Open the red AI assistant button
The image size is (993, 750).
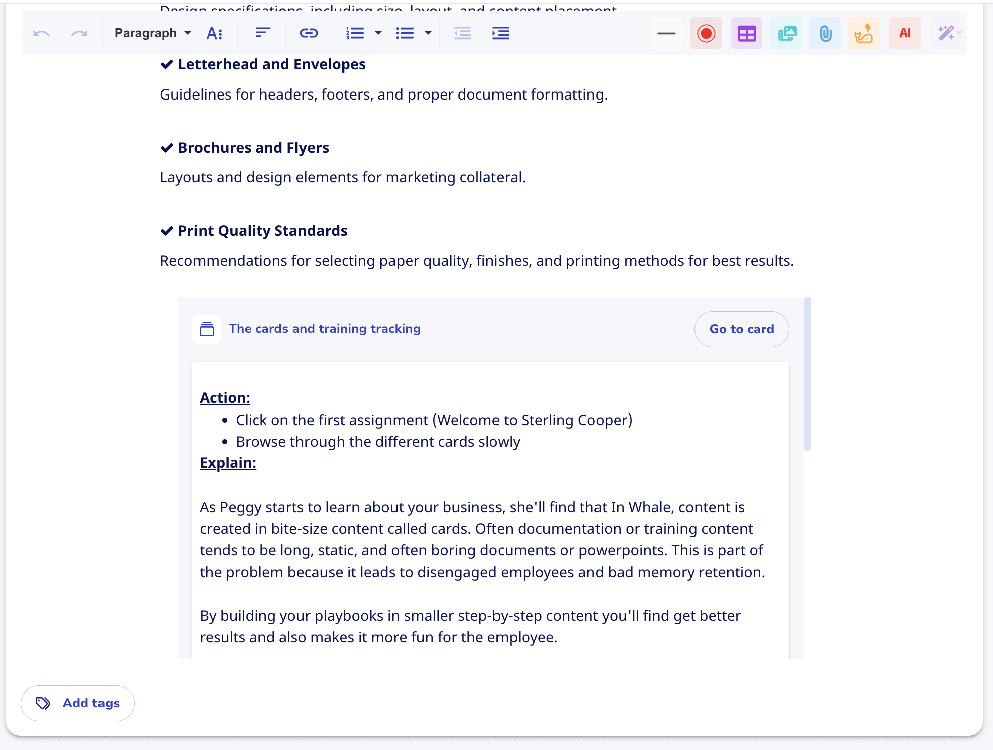click(x=905, y=33)
